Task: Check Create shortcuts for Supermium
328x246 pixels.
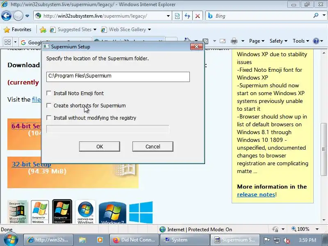Action: (x=49, y=105)
